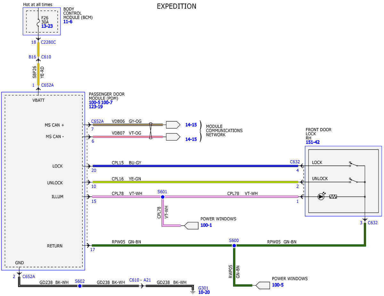
Task: Select connector label C2280C
Action: [x=49, y=42]
